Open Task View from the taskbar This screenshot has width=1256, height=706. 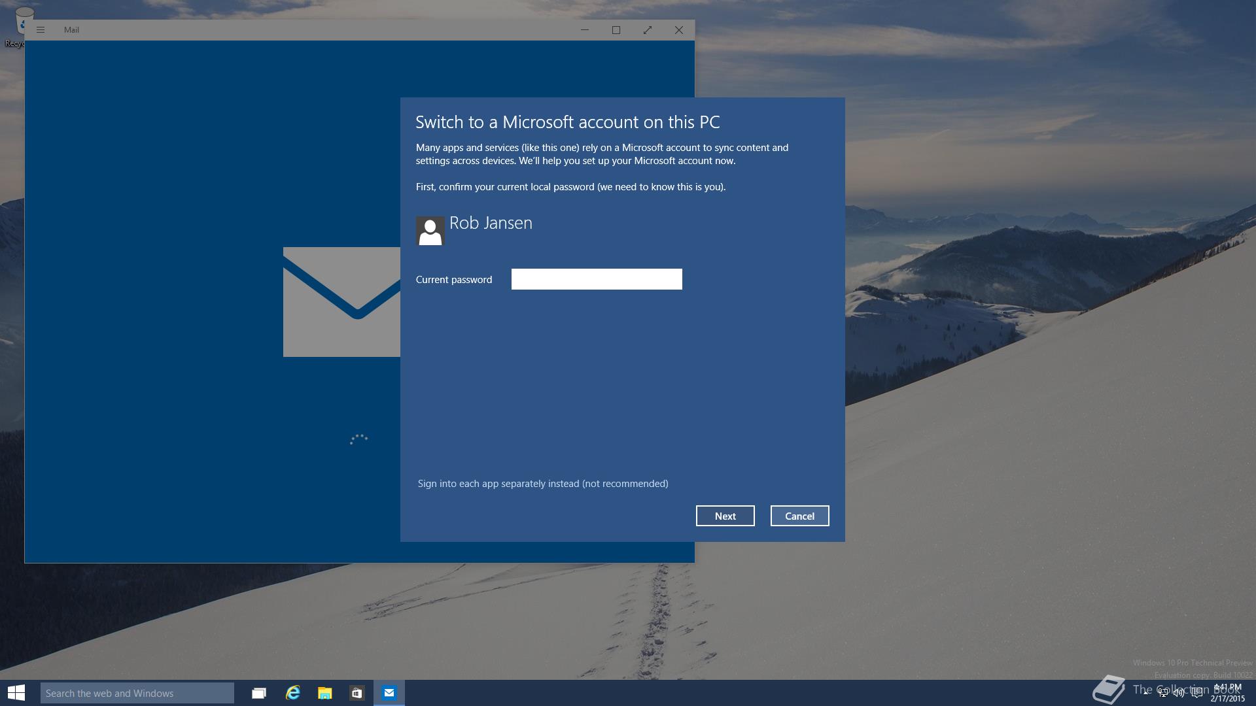259,693
